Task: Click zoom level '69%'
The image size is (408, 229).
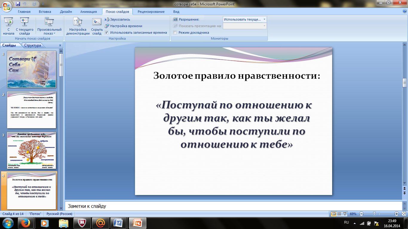Action: (353, 214)
